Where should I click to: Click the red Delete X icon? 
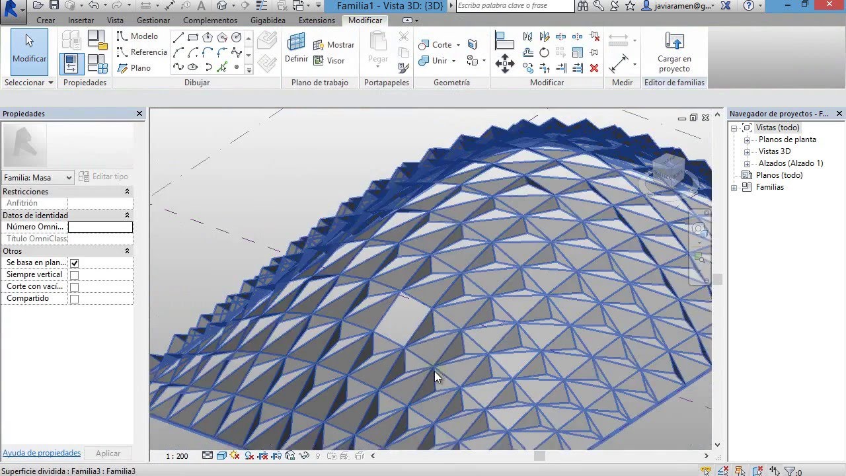point(594,67)
